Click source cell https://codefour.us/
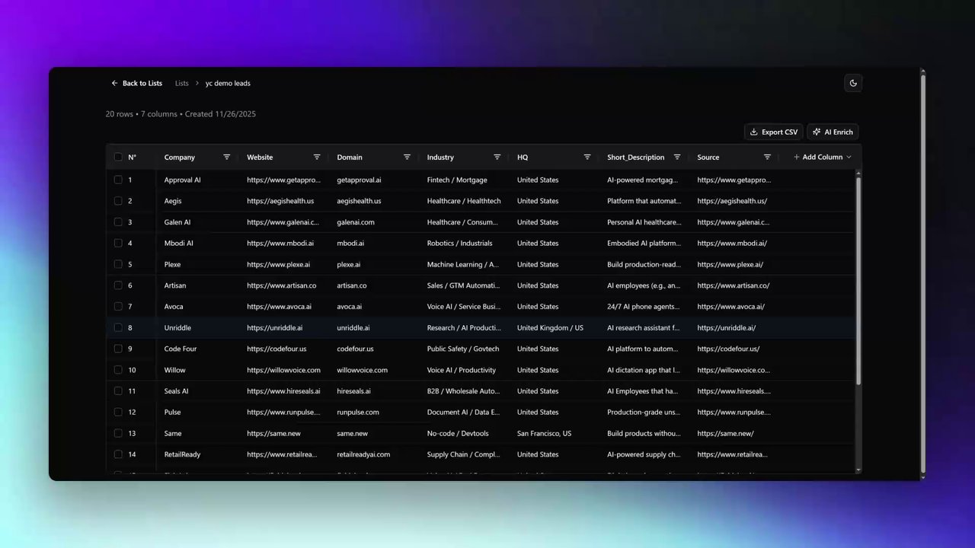This screenshot has height=548, width=975. pyautogui.click(x=728, y=349)
